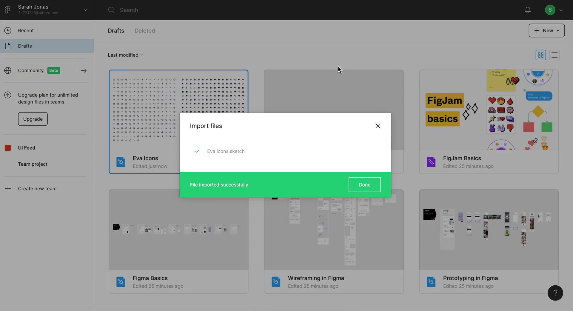
Task: Click the Eva Icons.sketch file name
Action: coord(226,151)
